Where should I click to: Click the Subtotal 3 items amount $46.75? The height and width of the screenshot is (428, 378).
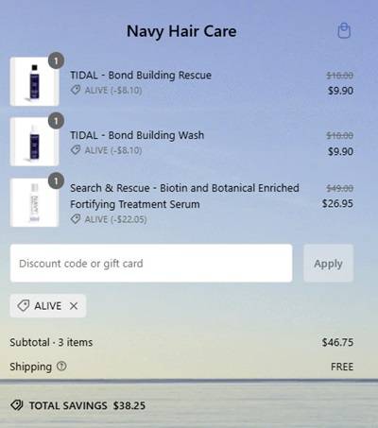(x=337, y=342)
